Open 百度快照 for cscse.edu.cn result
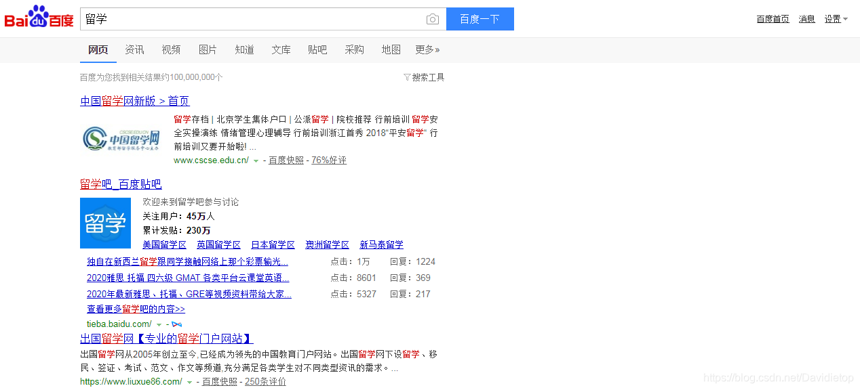 click(286, 160)
